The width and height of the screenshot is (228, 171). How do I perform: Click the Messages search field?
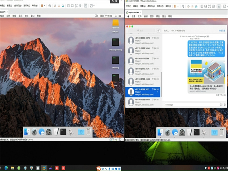click(x=141, y=30)
